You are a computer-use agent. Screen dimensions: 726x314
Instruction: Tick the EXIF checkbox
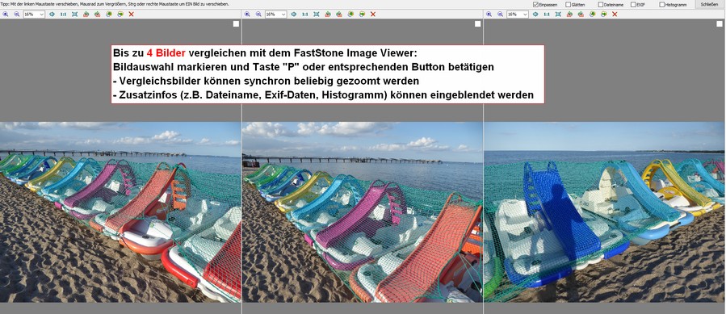[633, 4]
